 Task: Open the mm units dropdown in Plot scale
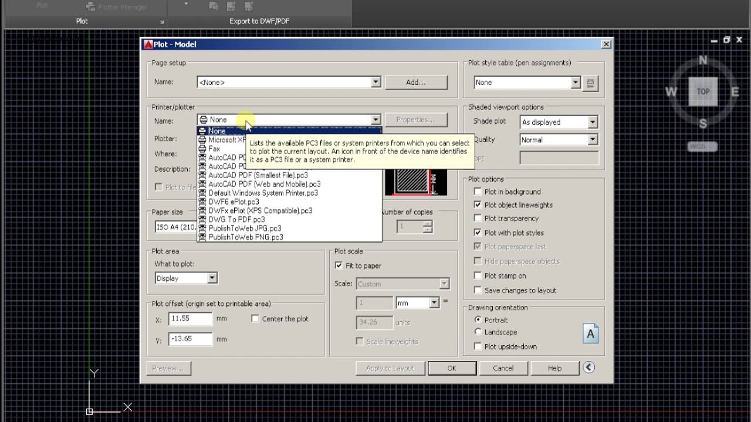coord(434,302)
